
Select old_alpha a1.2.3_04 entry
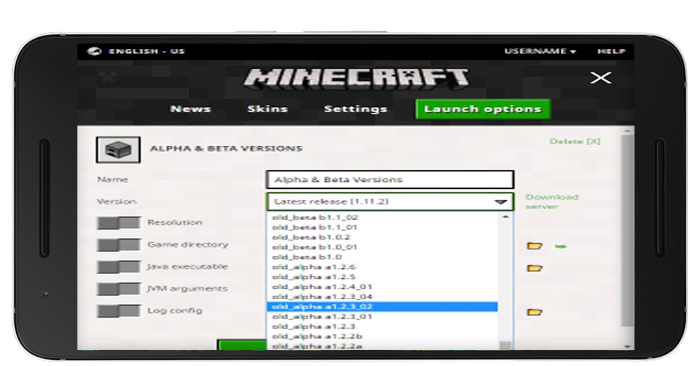[x=322, y=296]
